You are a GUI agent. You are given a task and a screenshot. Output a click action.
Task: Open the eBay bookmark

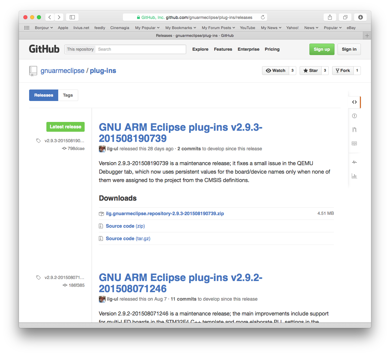point(351,28)
